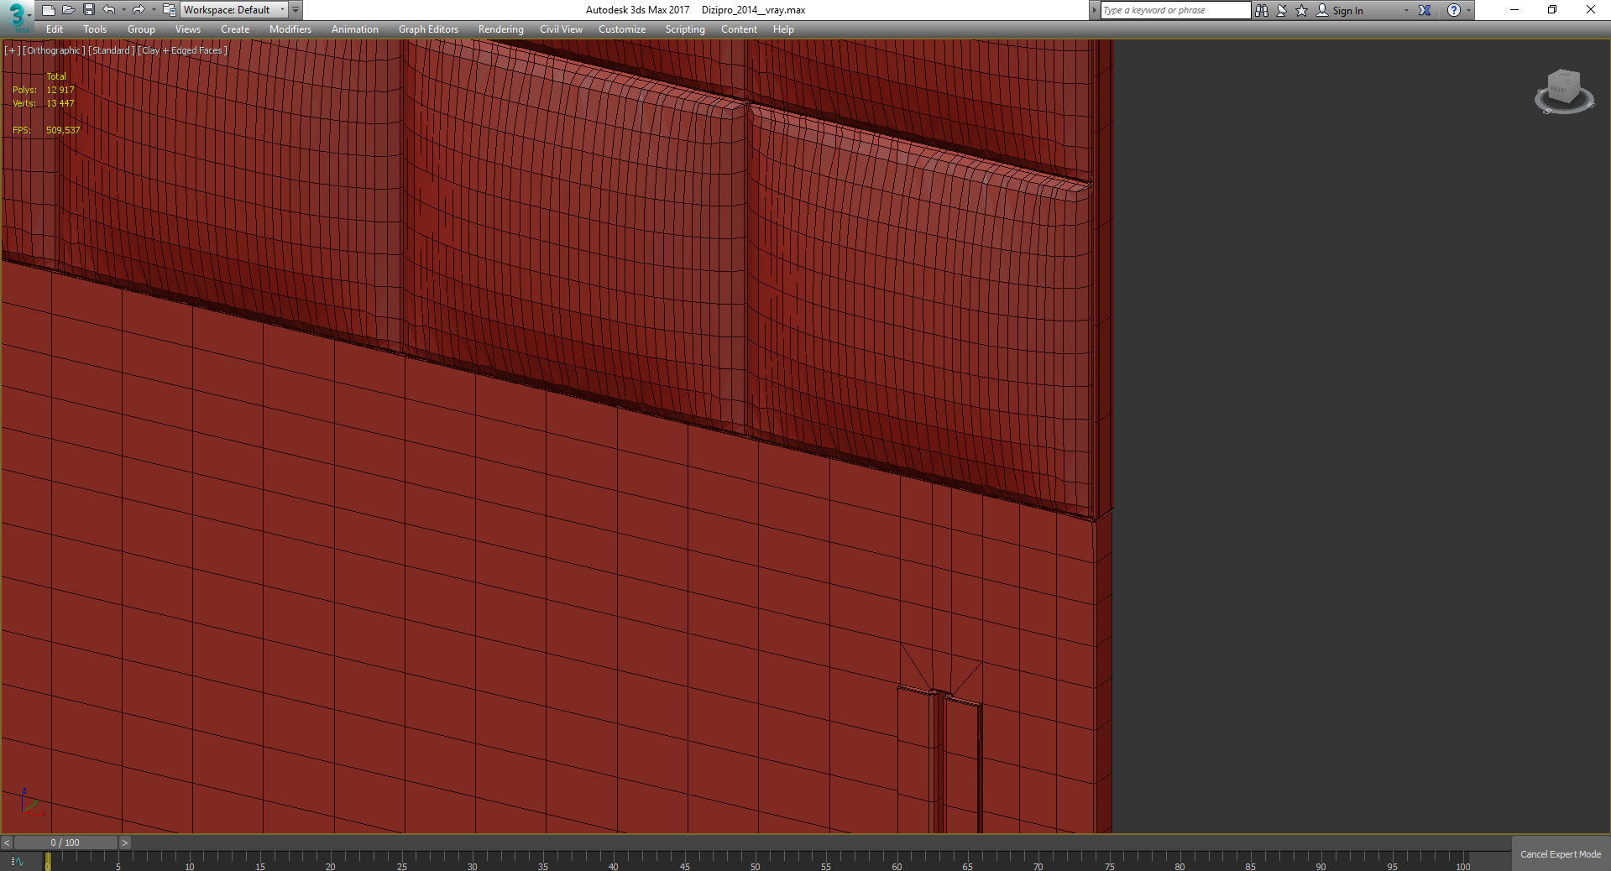Click the [Standard] viewport shading label

[112, 50]
